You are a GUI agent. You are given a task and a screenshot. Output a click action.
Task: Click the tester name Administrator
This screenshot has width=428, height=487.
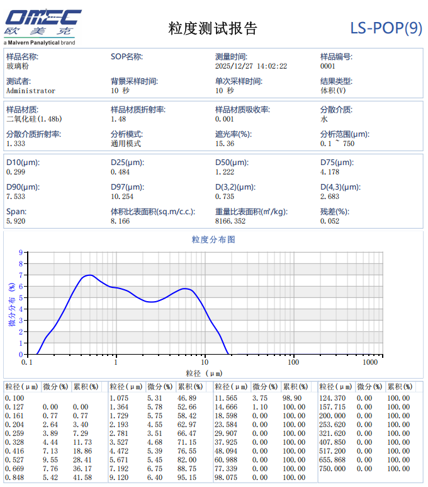(31, 91)
